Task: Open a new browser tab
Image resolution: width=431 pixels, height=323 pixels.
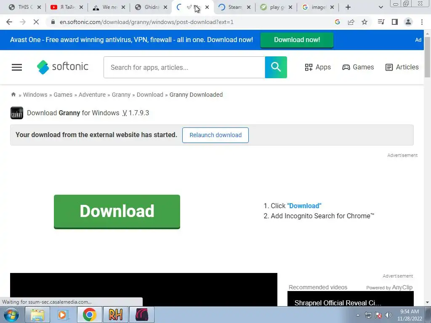Action: click(348, 7)
